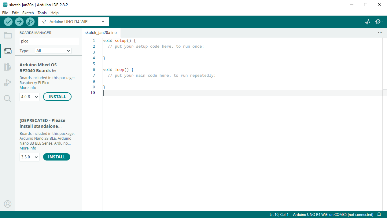Viewport: 387px width, 218px height.
Task: Open the Search magnifier in sidebar
Action: [x=8, y=98]
